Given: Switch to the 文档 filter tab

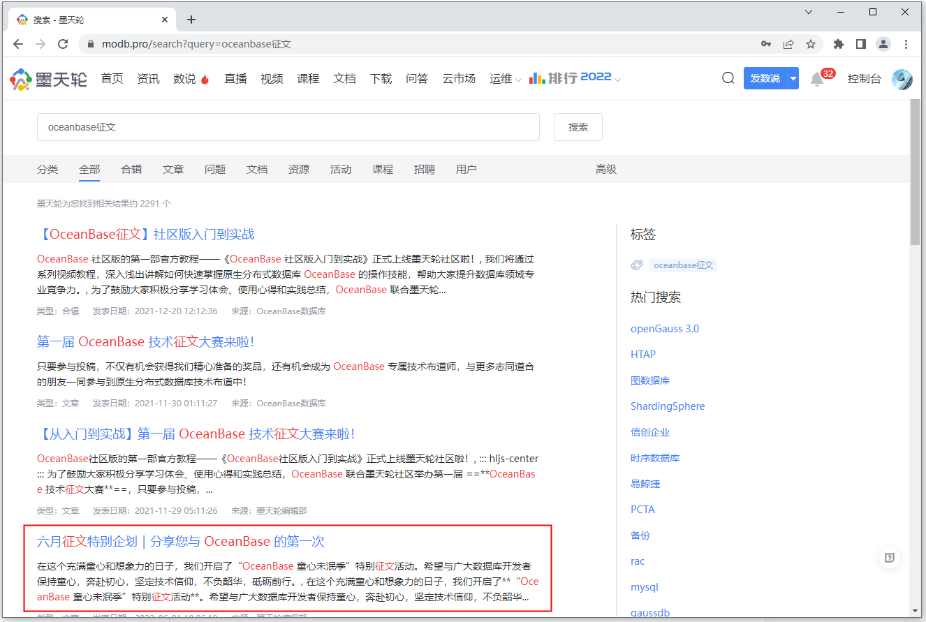Looking at the screenshot, I should point(257,170).
